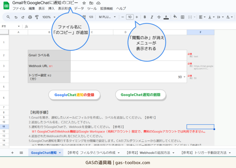
Task: Select the Webhook URL input cell
Action: [x=129, y=66]
